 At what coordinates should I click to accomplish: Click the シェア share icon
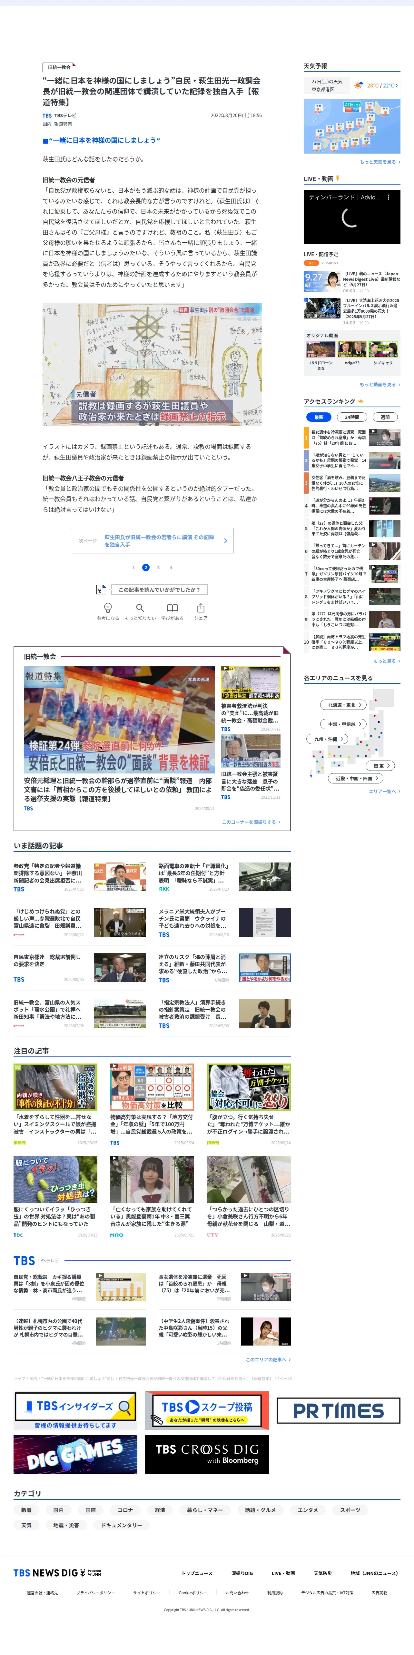click(x=201, y=607)
